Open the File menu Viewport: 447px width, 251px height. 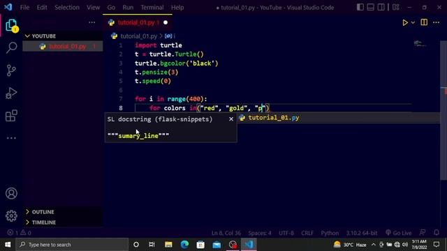[x=25, y=8]
